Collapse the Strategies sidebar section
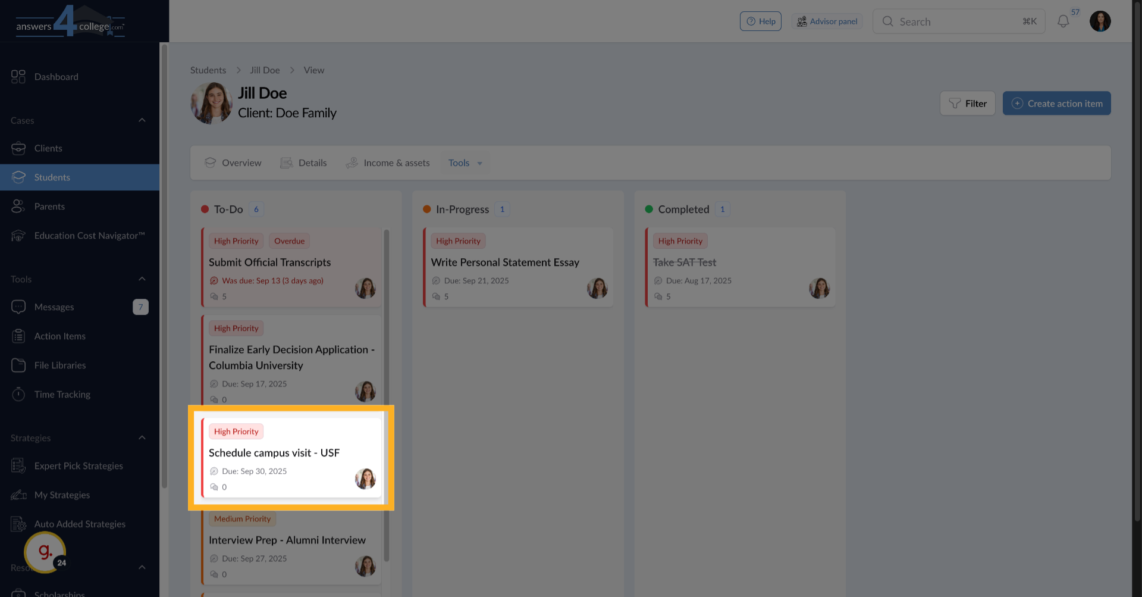Image resolution: width=1142 pixels, height=597 pixels. [142, 438]
